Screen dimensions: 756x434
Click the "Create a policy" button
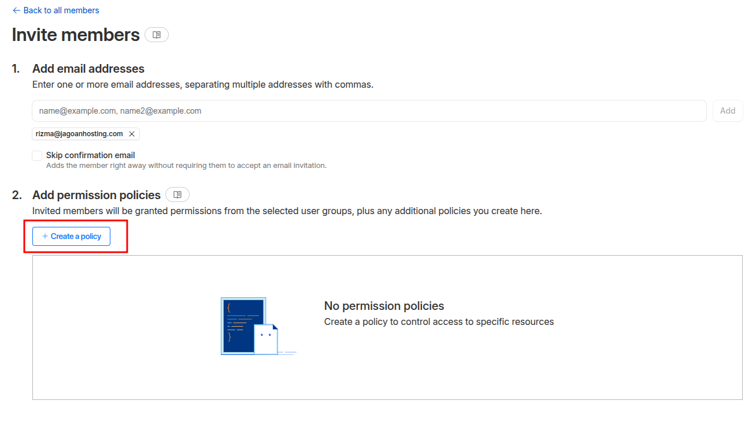[x=71, y=236]
